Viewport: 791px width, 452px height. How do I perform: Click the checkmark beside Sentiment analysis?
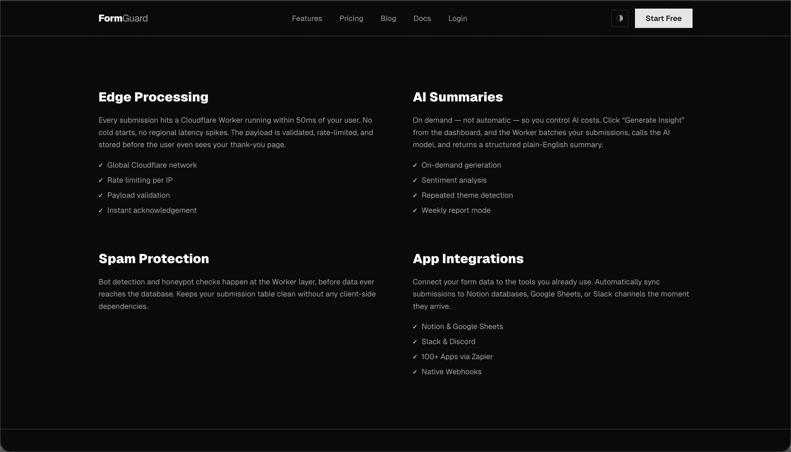coord(415,180)
